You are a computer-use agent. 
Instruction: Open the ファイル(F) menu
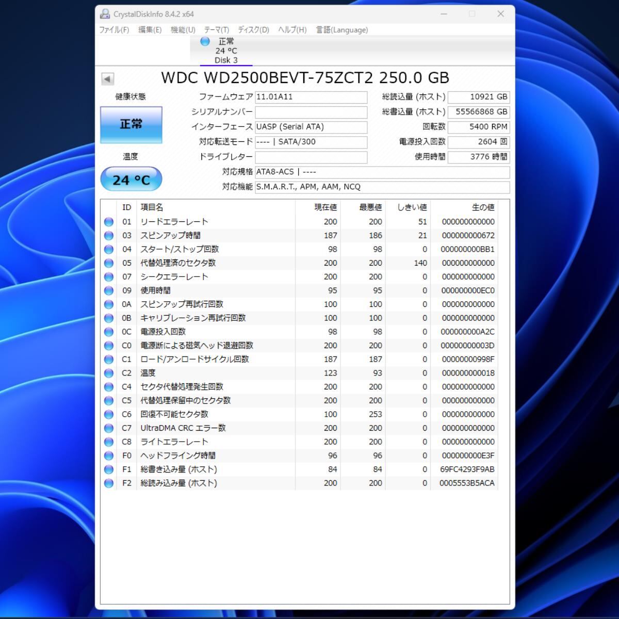114,30
